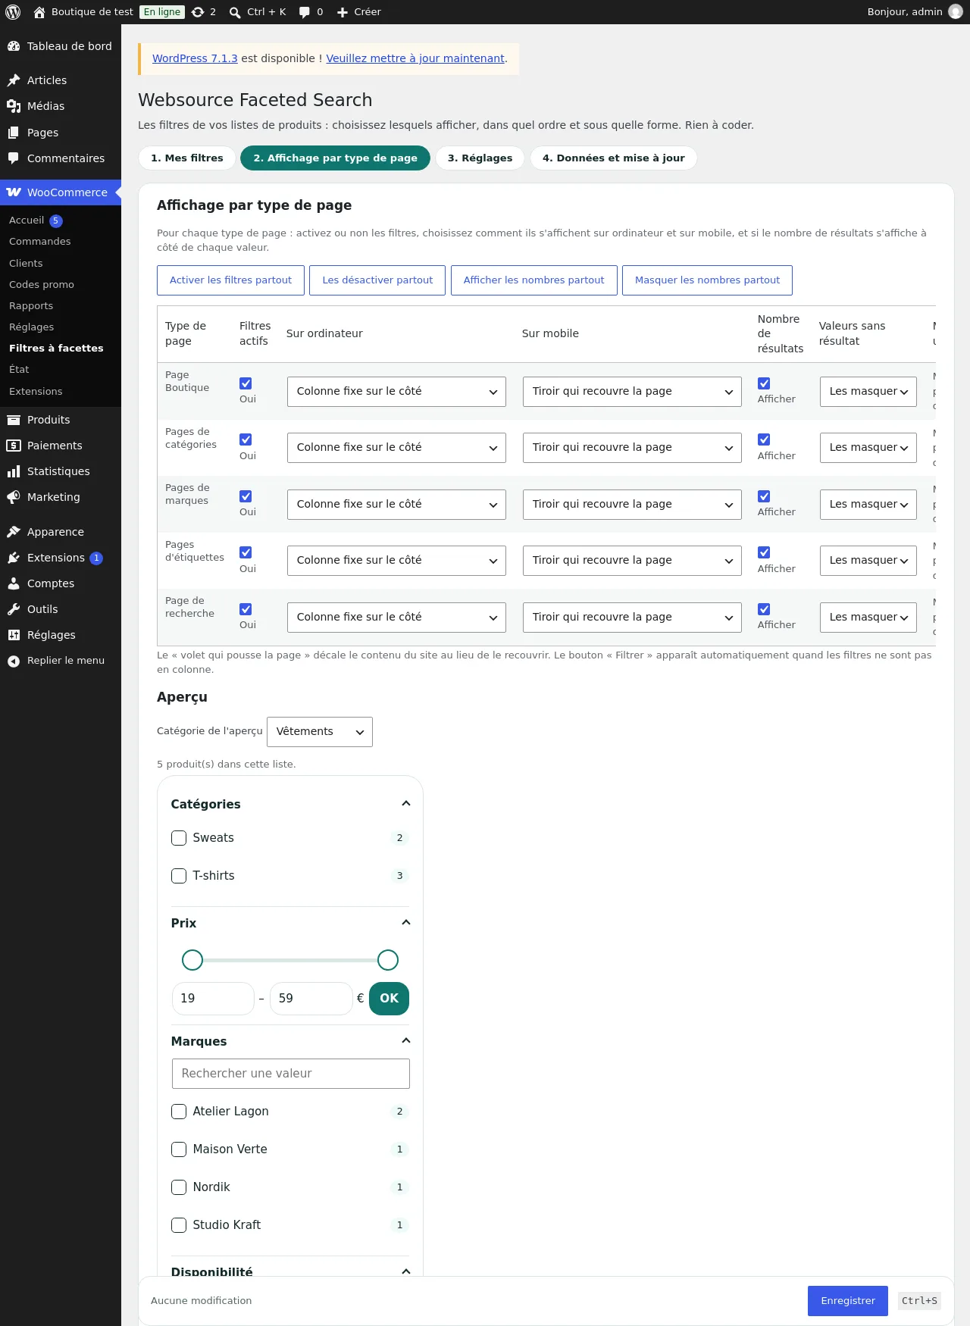This screenshot has width=970, height=1326.
Task: Click the Enregistrer button
Action: point(848,1301)
